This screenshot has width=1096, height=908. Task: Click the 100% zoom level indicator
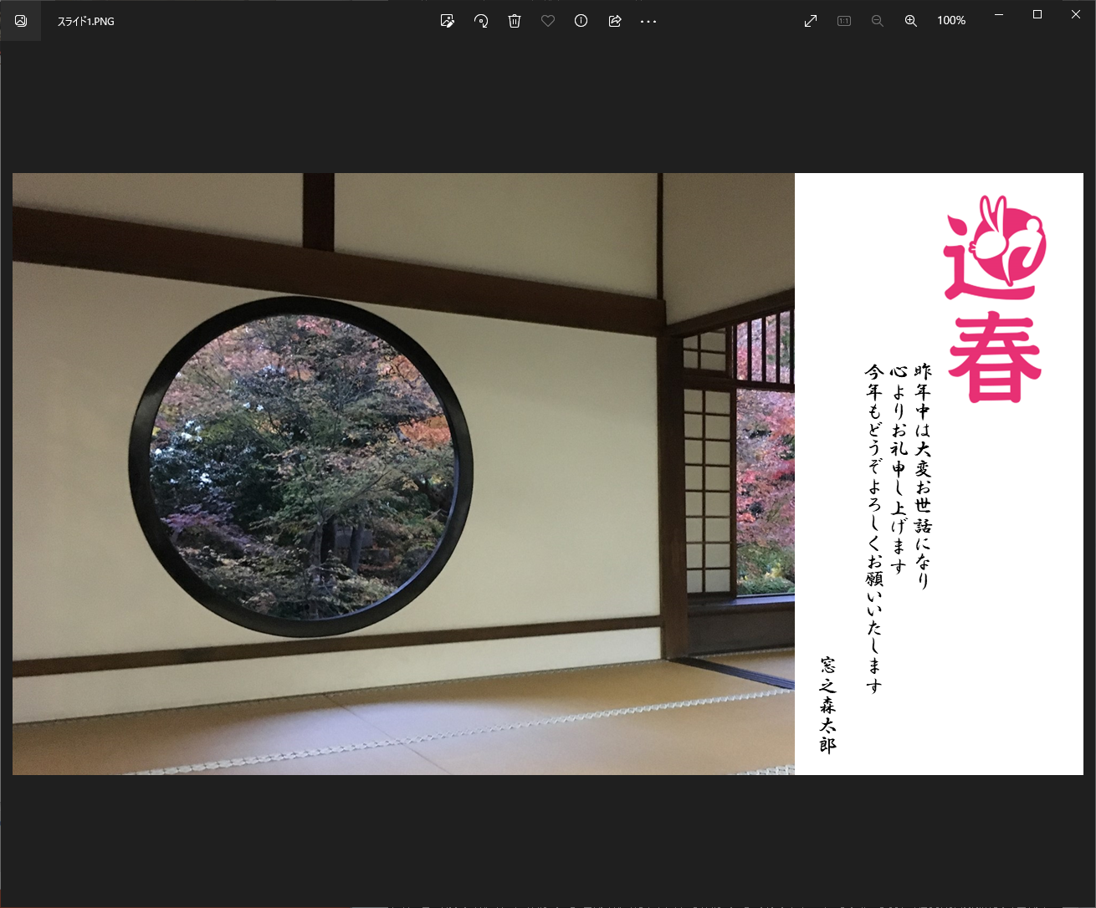coord(951,21)
